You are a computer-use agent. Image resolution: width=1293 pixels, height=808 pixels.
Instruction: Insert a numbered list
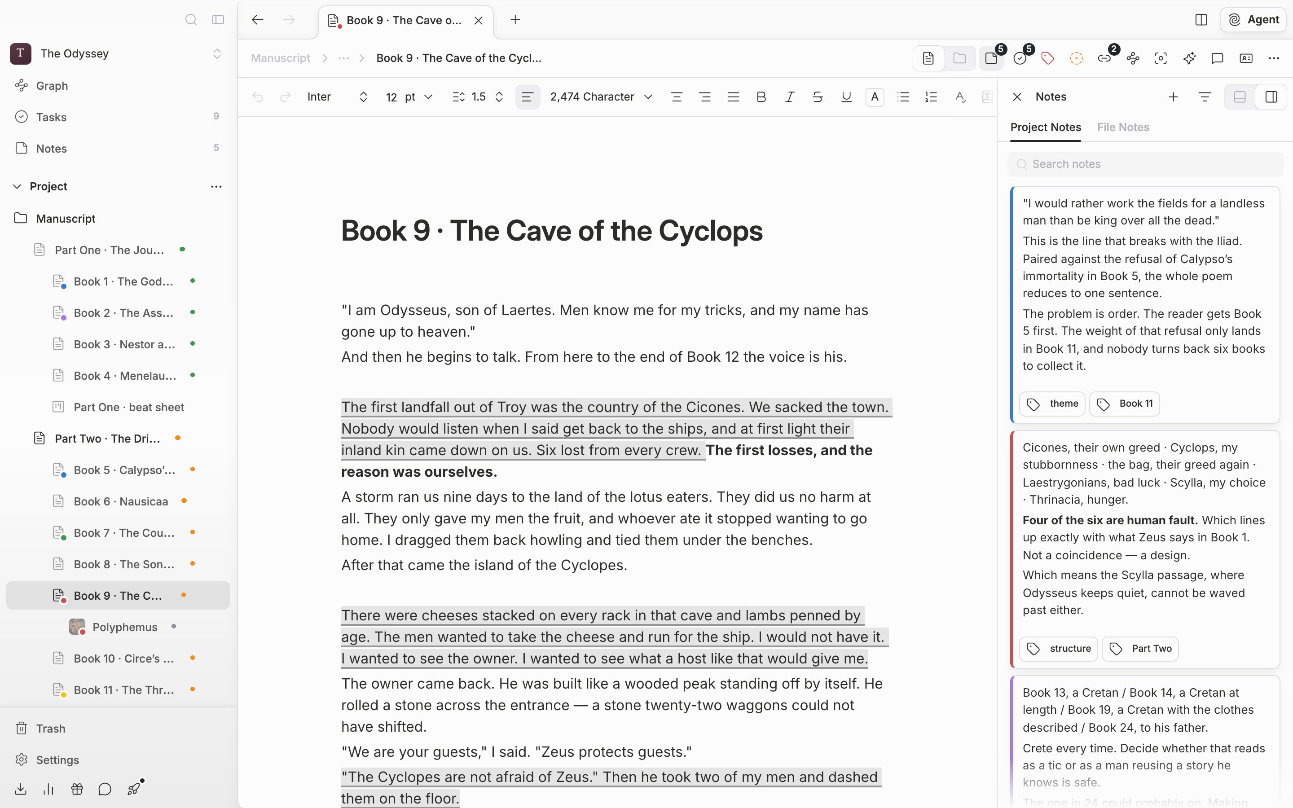[931, 97]
